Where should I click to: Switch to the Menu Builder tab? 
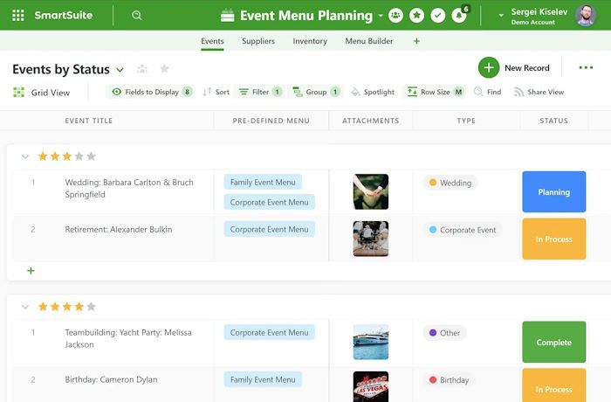point(368,41)
